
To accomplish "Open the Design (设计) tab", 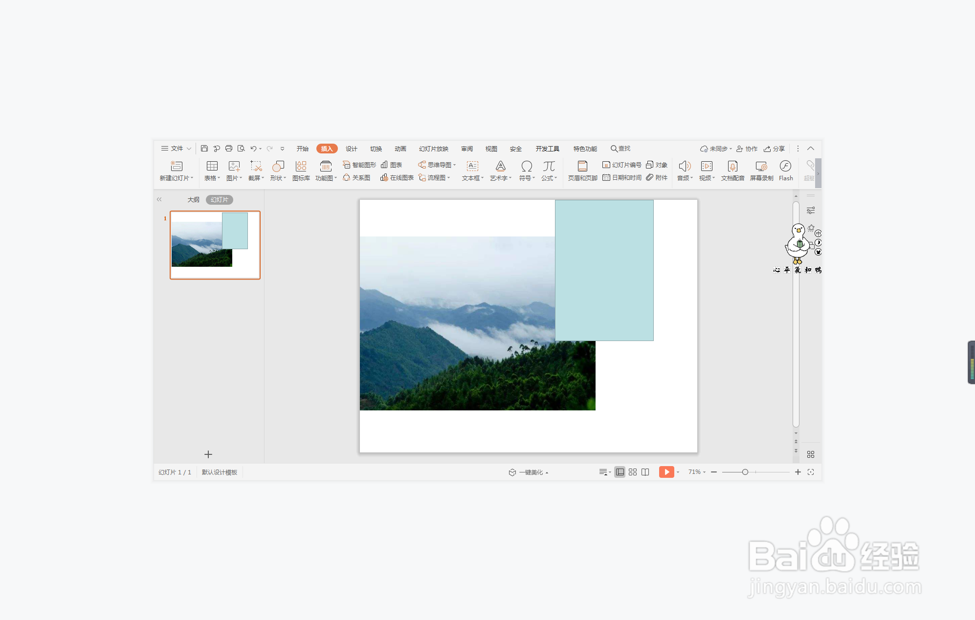I will [352, 149].
